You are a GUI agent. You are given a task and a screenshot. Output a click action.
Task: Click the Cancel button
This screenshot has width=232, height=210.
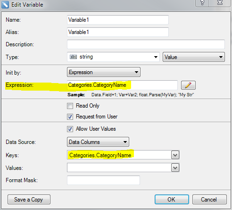[209, 200]
